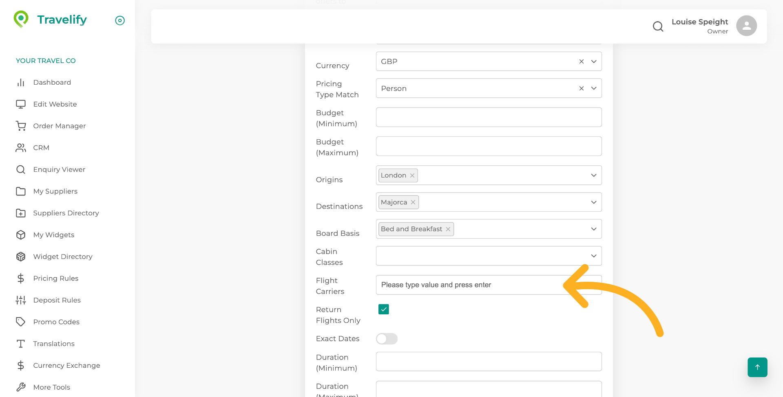Remove the Bed and Breakfast tag
783x397 pixels.
point(448,229)
